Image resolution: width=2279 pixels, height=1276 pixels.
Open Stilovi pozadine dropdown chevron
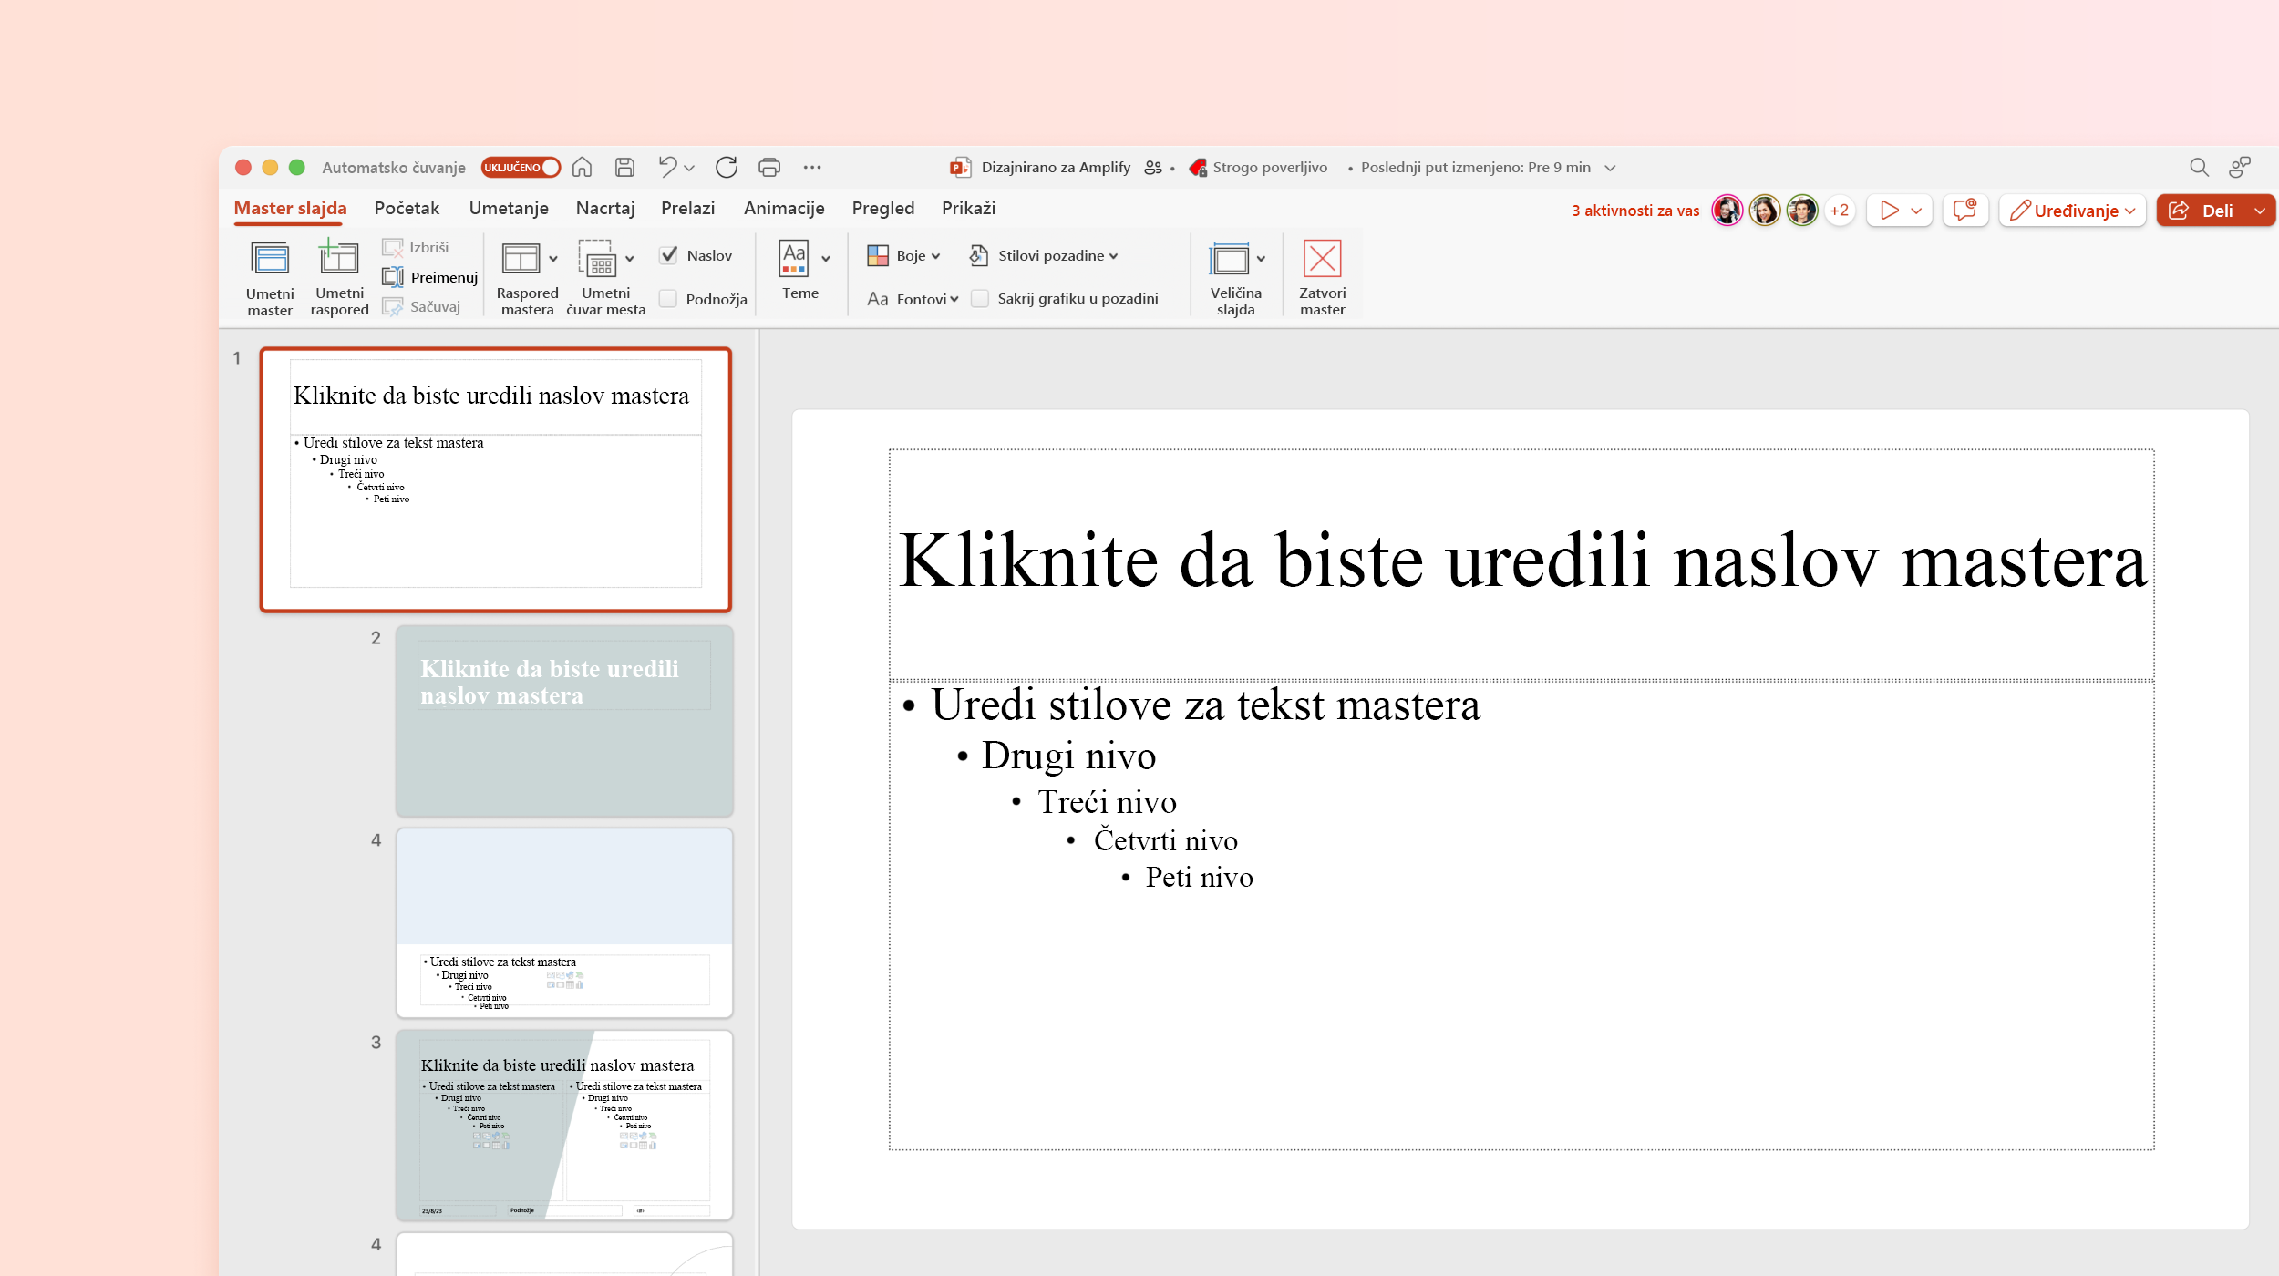tap(1113, 256)
